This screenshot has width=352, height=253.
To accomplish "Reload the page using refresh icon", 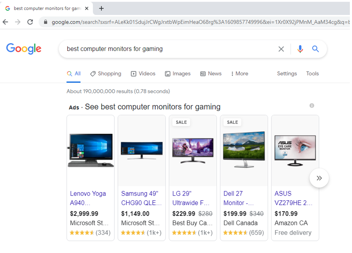I will click(30, 22).
